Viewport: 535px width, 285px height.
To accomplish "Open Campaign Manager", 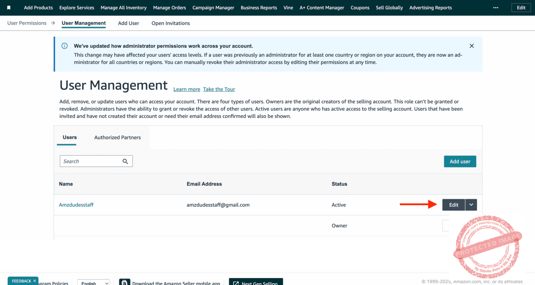I will click(x=213, y=8).
